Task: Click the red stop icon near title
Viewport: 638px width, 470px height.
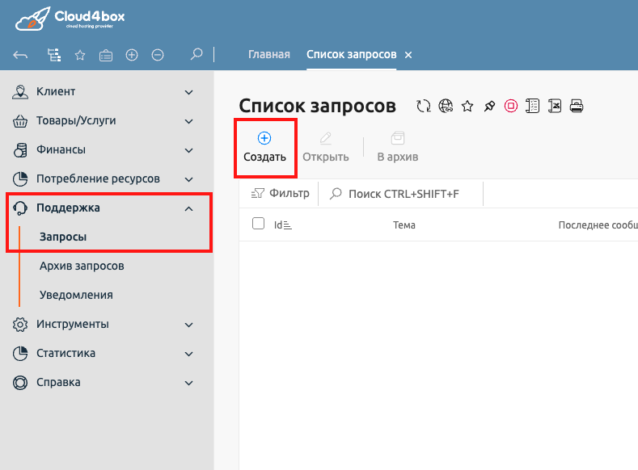Action: pyautogui.click(x=510, y=106)
